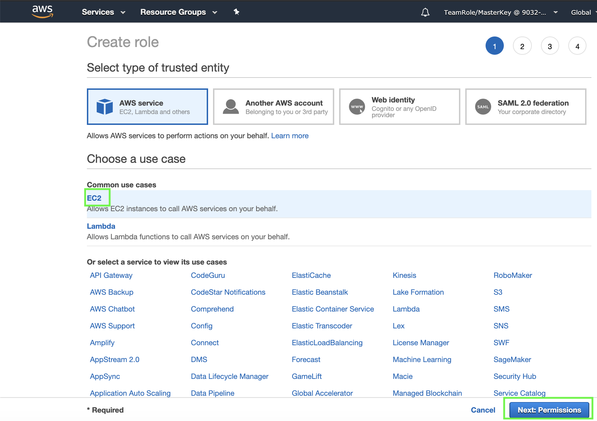Viewport: 597px width, 421px height.
Task: Click the AWS service cube icon
Action: (104, 107)
